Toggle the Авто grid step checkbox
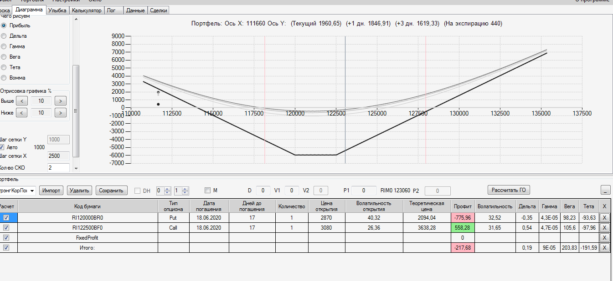613x281 pixels. tap(2, 147)
